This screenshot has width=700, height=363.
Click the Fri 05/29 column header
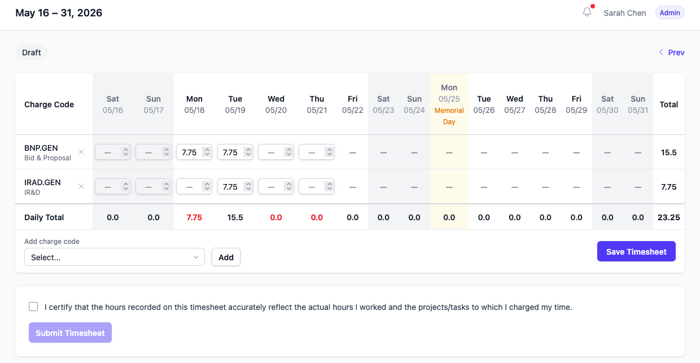pos(576,104)
